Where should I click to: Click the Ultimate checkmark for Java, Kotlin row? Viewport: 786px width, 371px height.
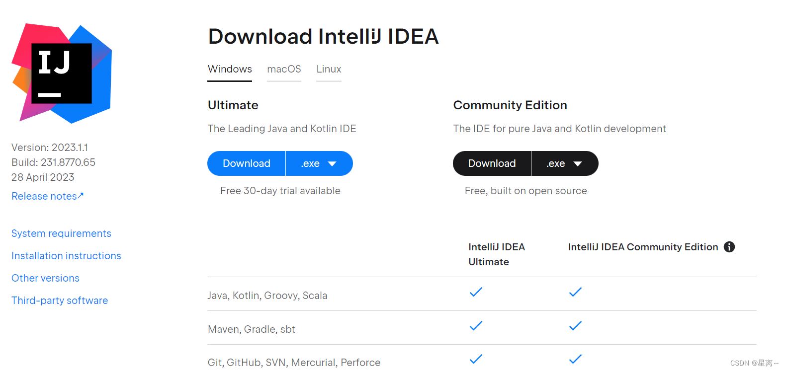click(x=476, y=292)
